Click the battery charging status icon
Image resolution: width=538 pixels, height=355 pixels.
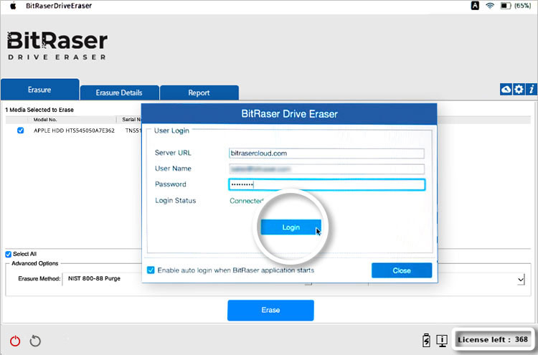pos(426,340)
